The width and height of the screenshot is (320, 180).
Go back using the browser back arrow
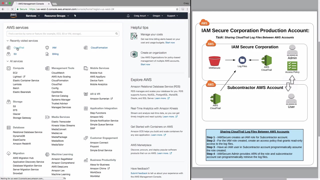tap(3, 9)
